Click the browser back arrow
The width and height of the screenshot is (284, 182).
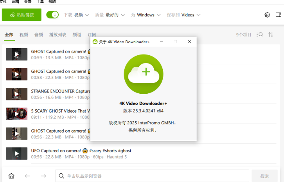pos(27,176)
